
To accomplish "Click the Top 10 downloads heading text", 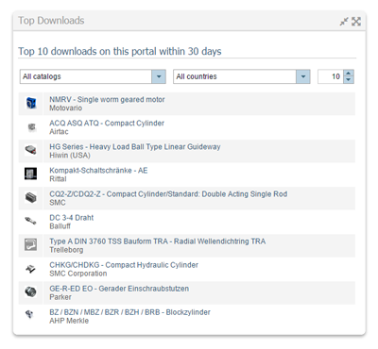I will click(120, 51).
